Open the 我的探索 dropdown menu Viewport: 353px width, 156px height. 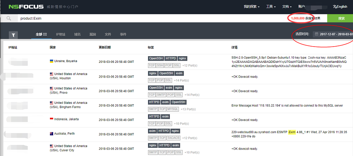(x=251, y=7)
